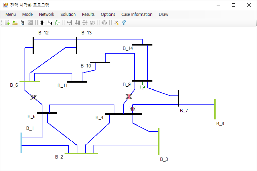This screenshot has height=171, width=257.
Task: Click the new file icon with green plus
Action: pos(7,23)
